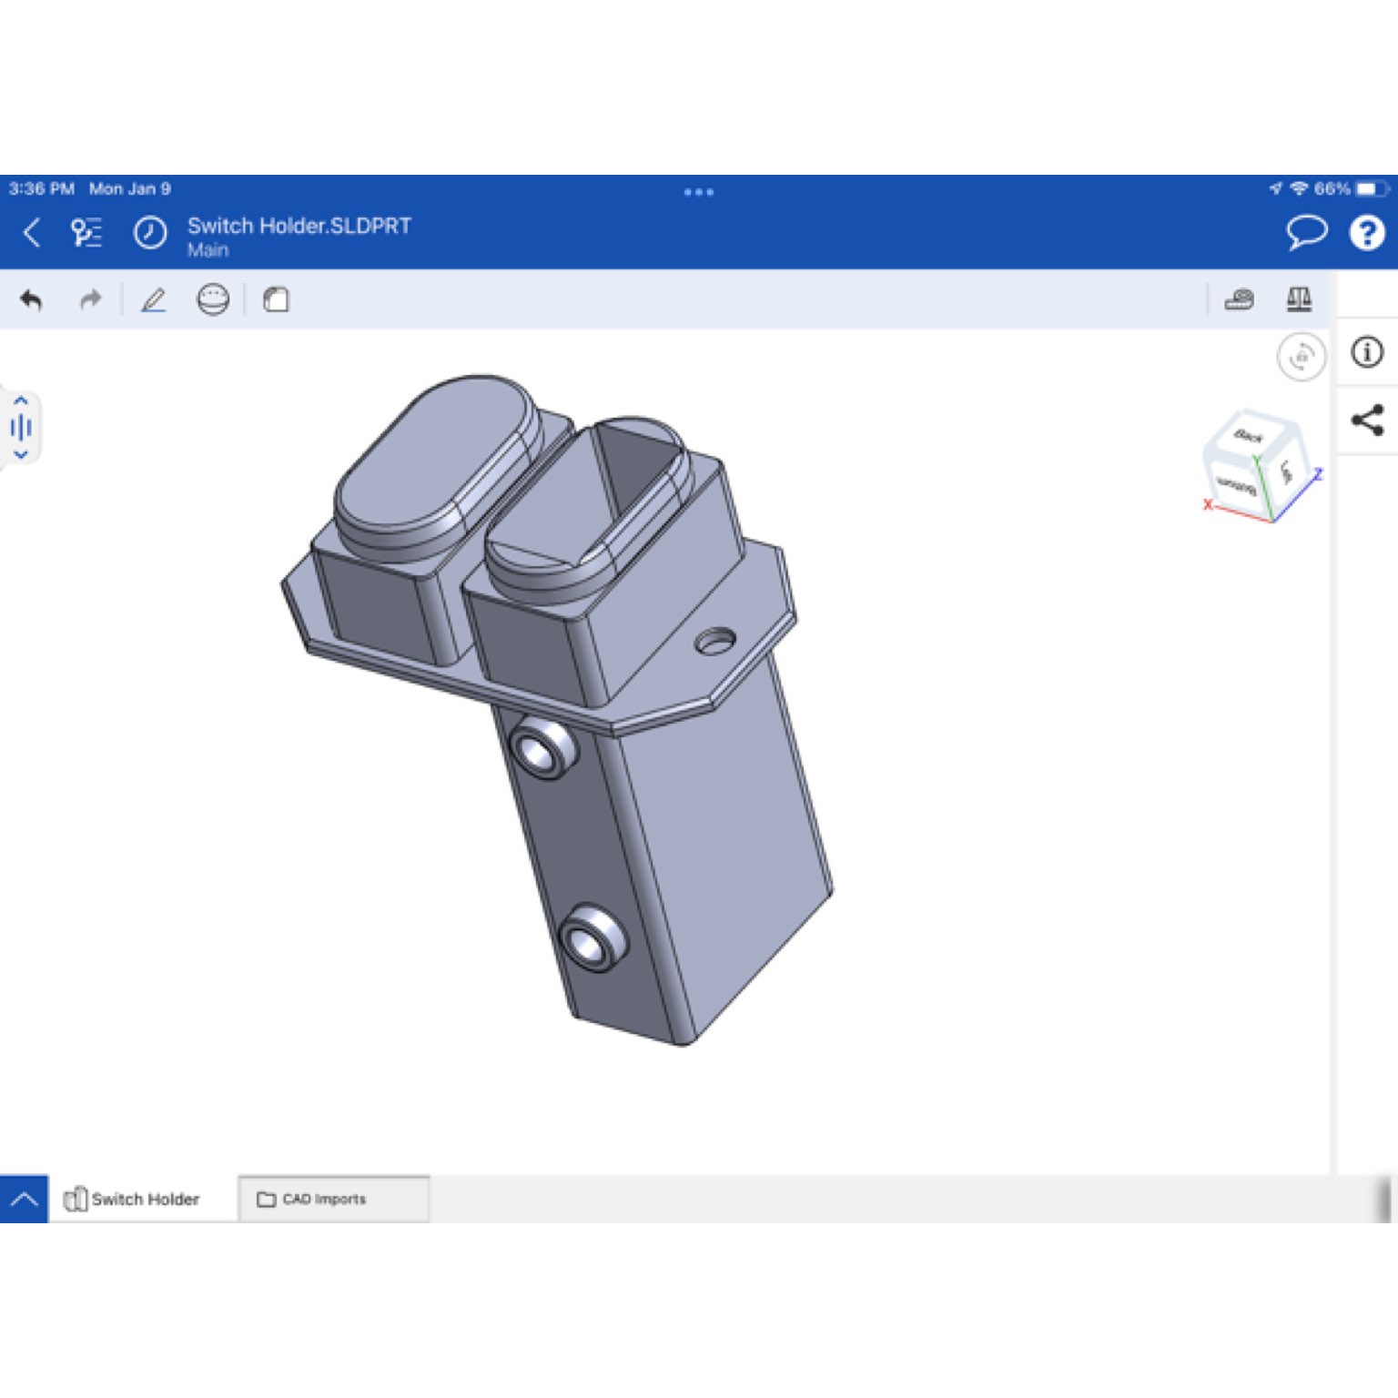Tap the Wi-Fi status icon

pyautogui.click(x=1299, y=188)
